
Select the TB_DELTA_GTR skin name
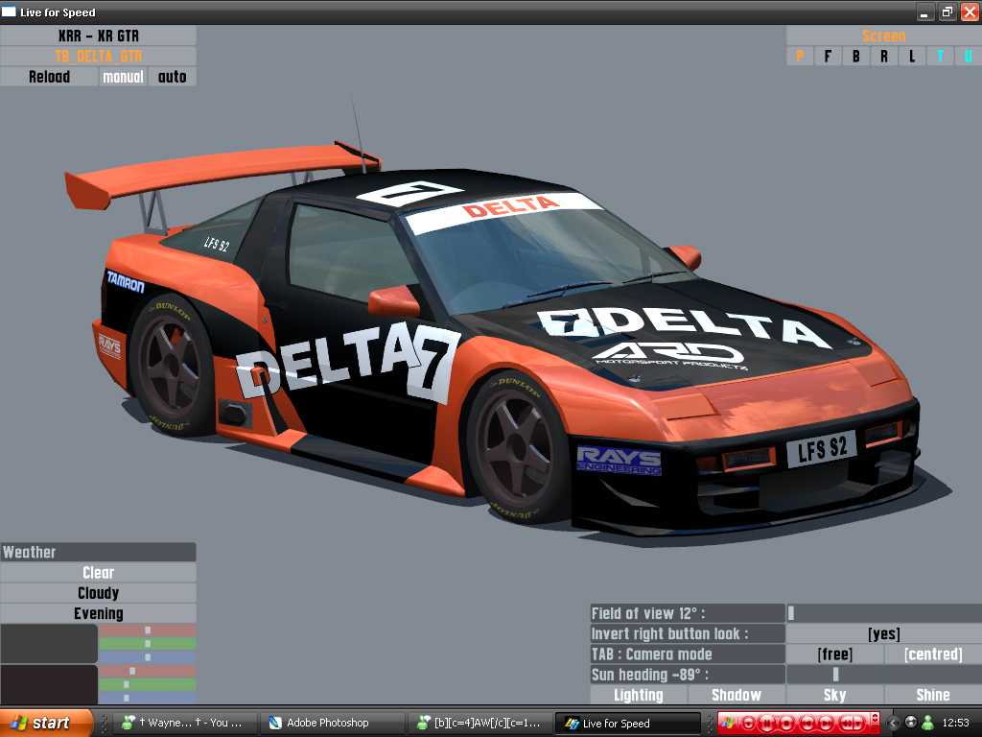[99, 57]
